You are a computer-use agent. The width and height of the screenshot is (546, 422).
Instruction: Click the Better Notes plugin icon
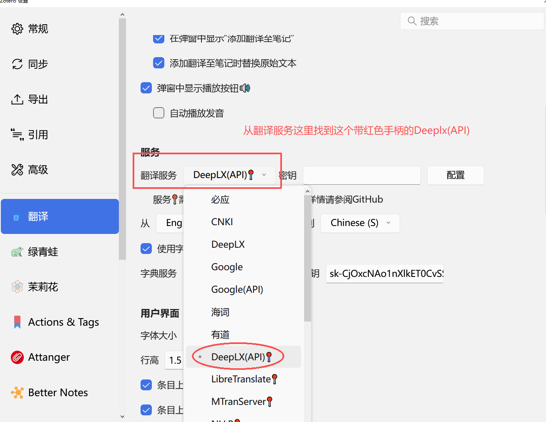tap(17, 392)
